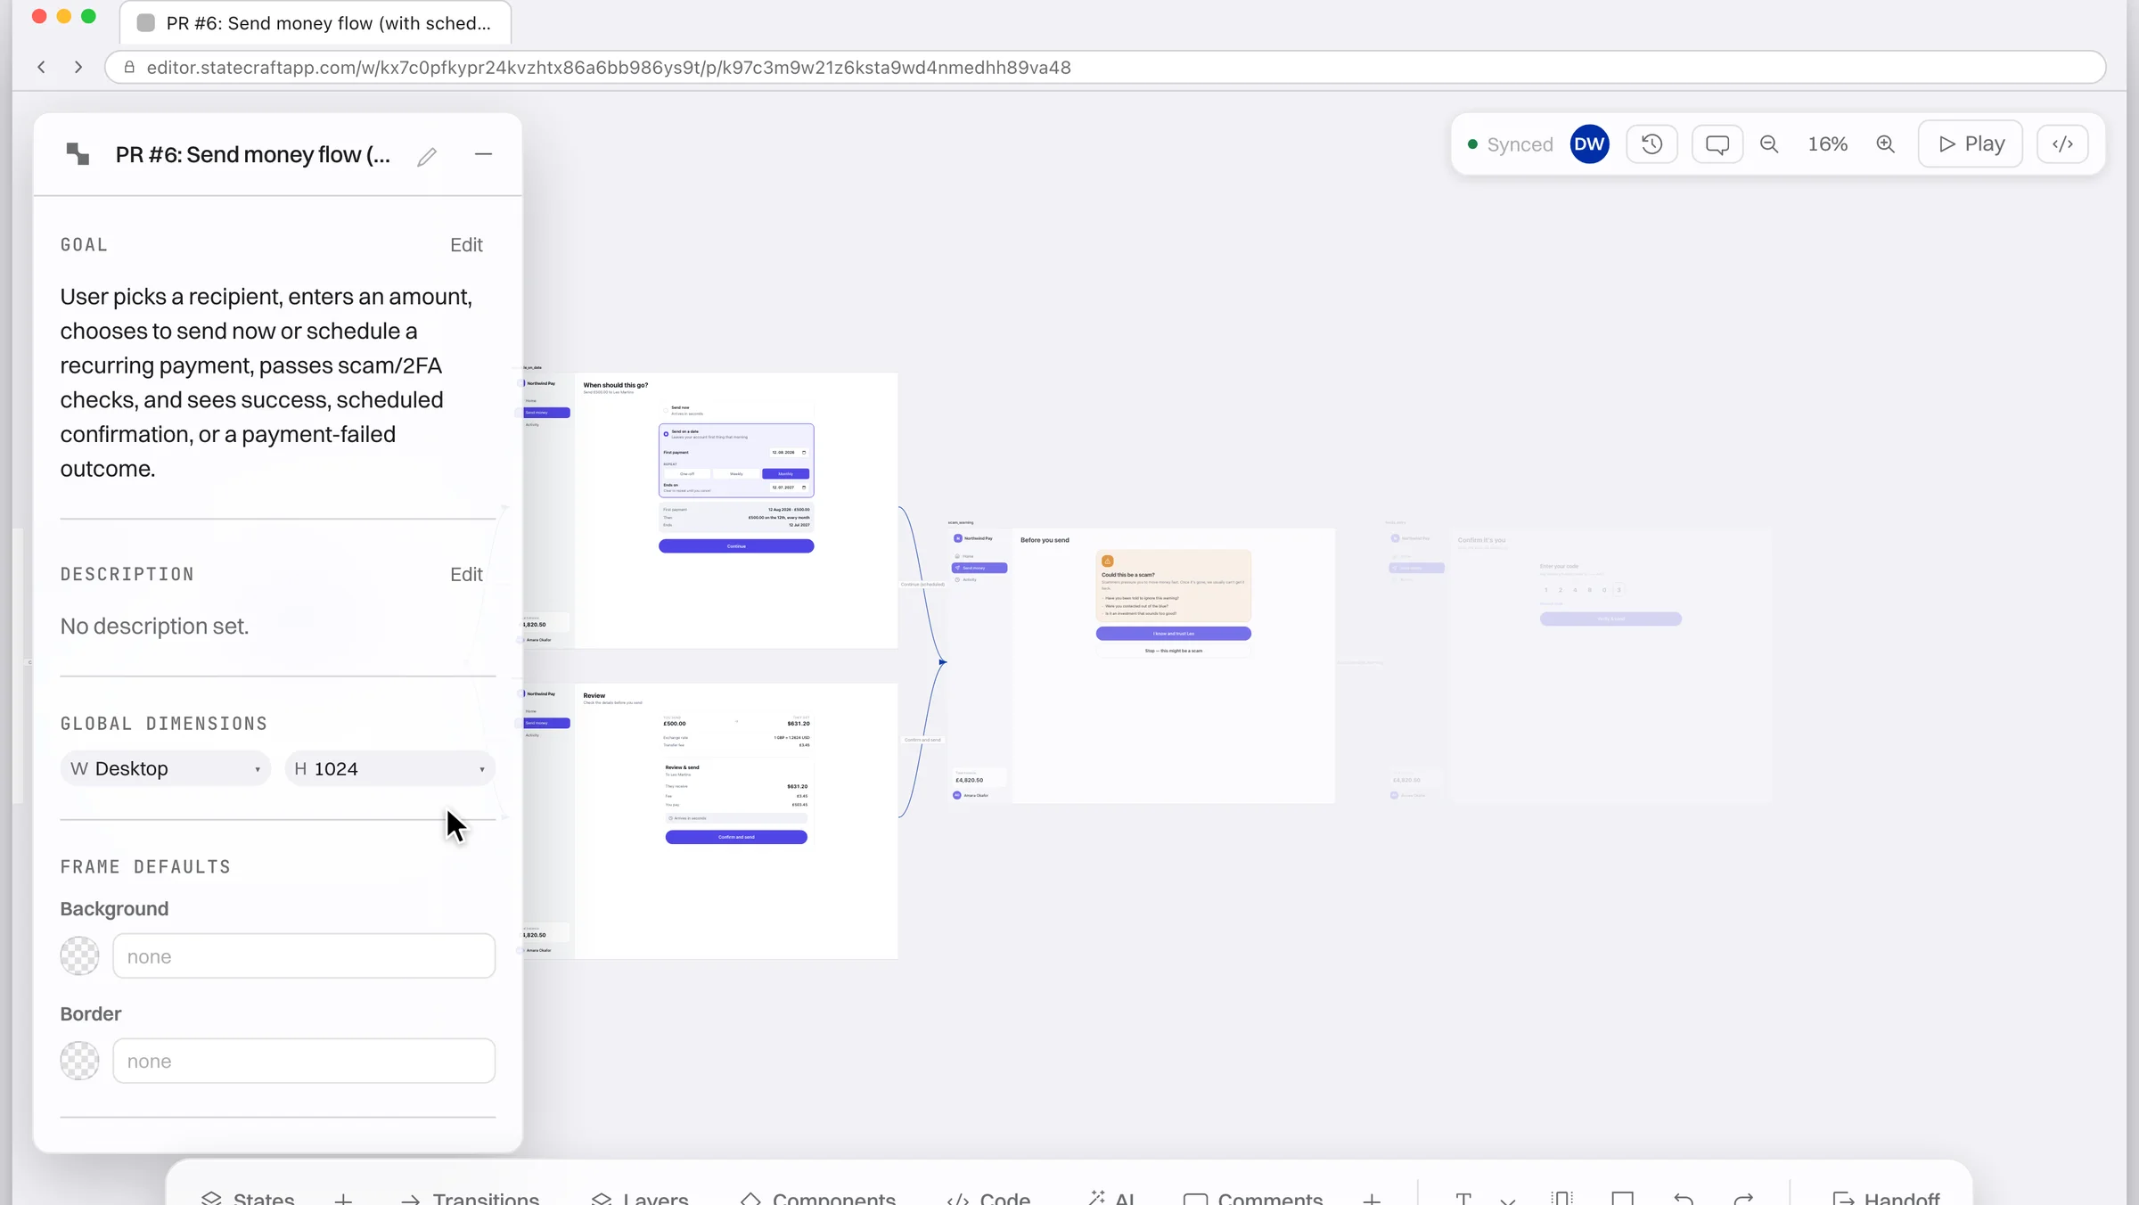
Task: Go back with browser back arrow
Action: (41, 67)
